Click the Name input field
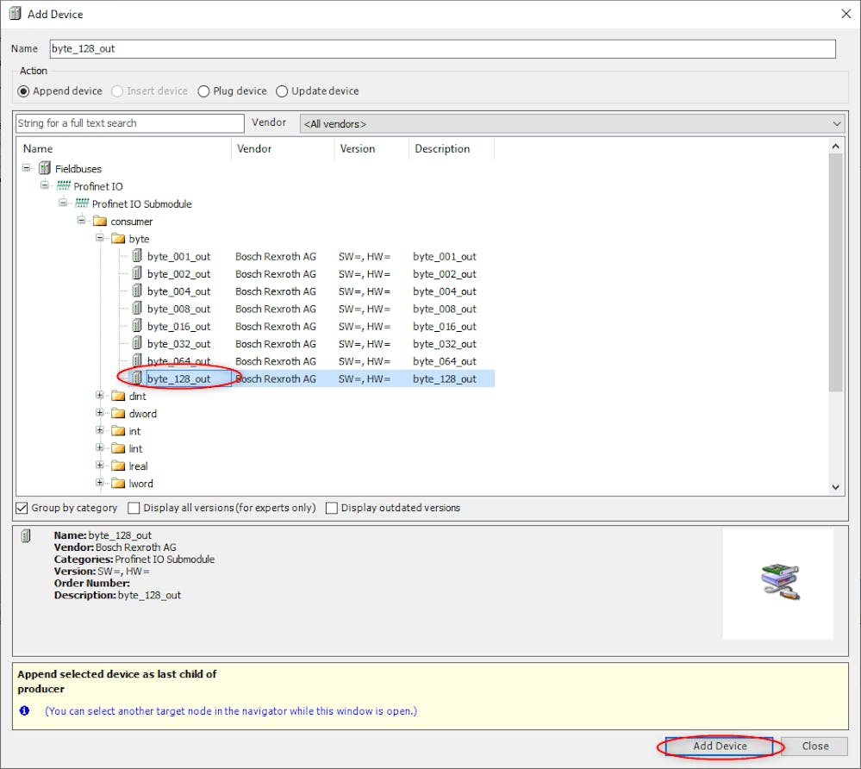The height and width of the screenshot is (769, 861). (443, 48)
